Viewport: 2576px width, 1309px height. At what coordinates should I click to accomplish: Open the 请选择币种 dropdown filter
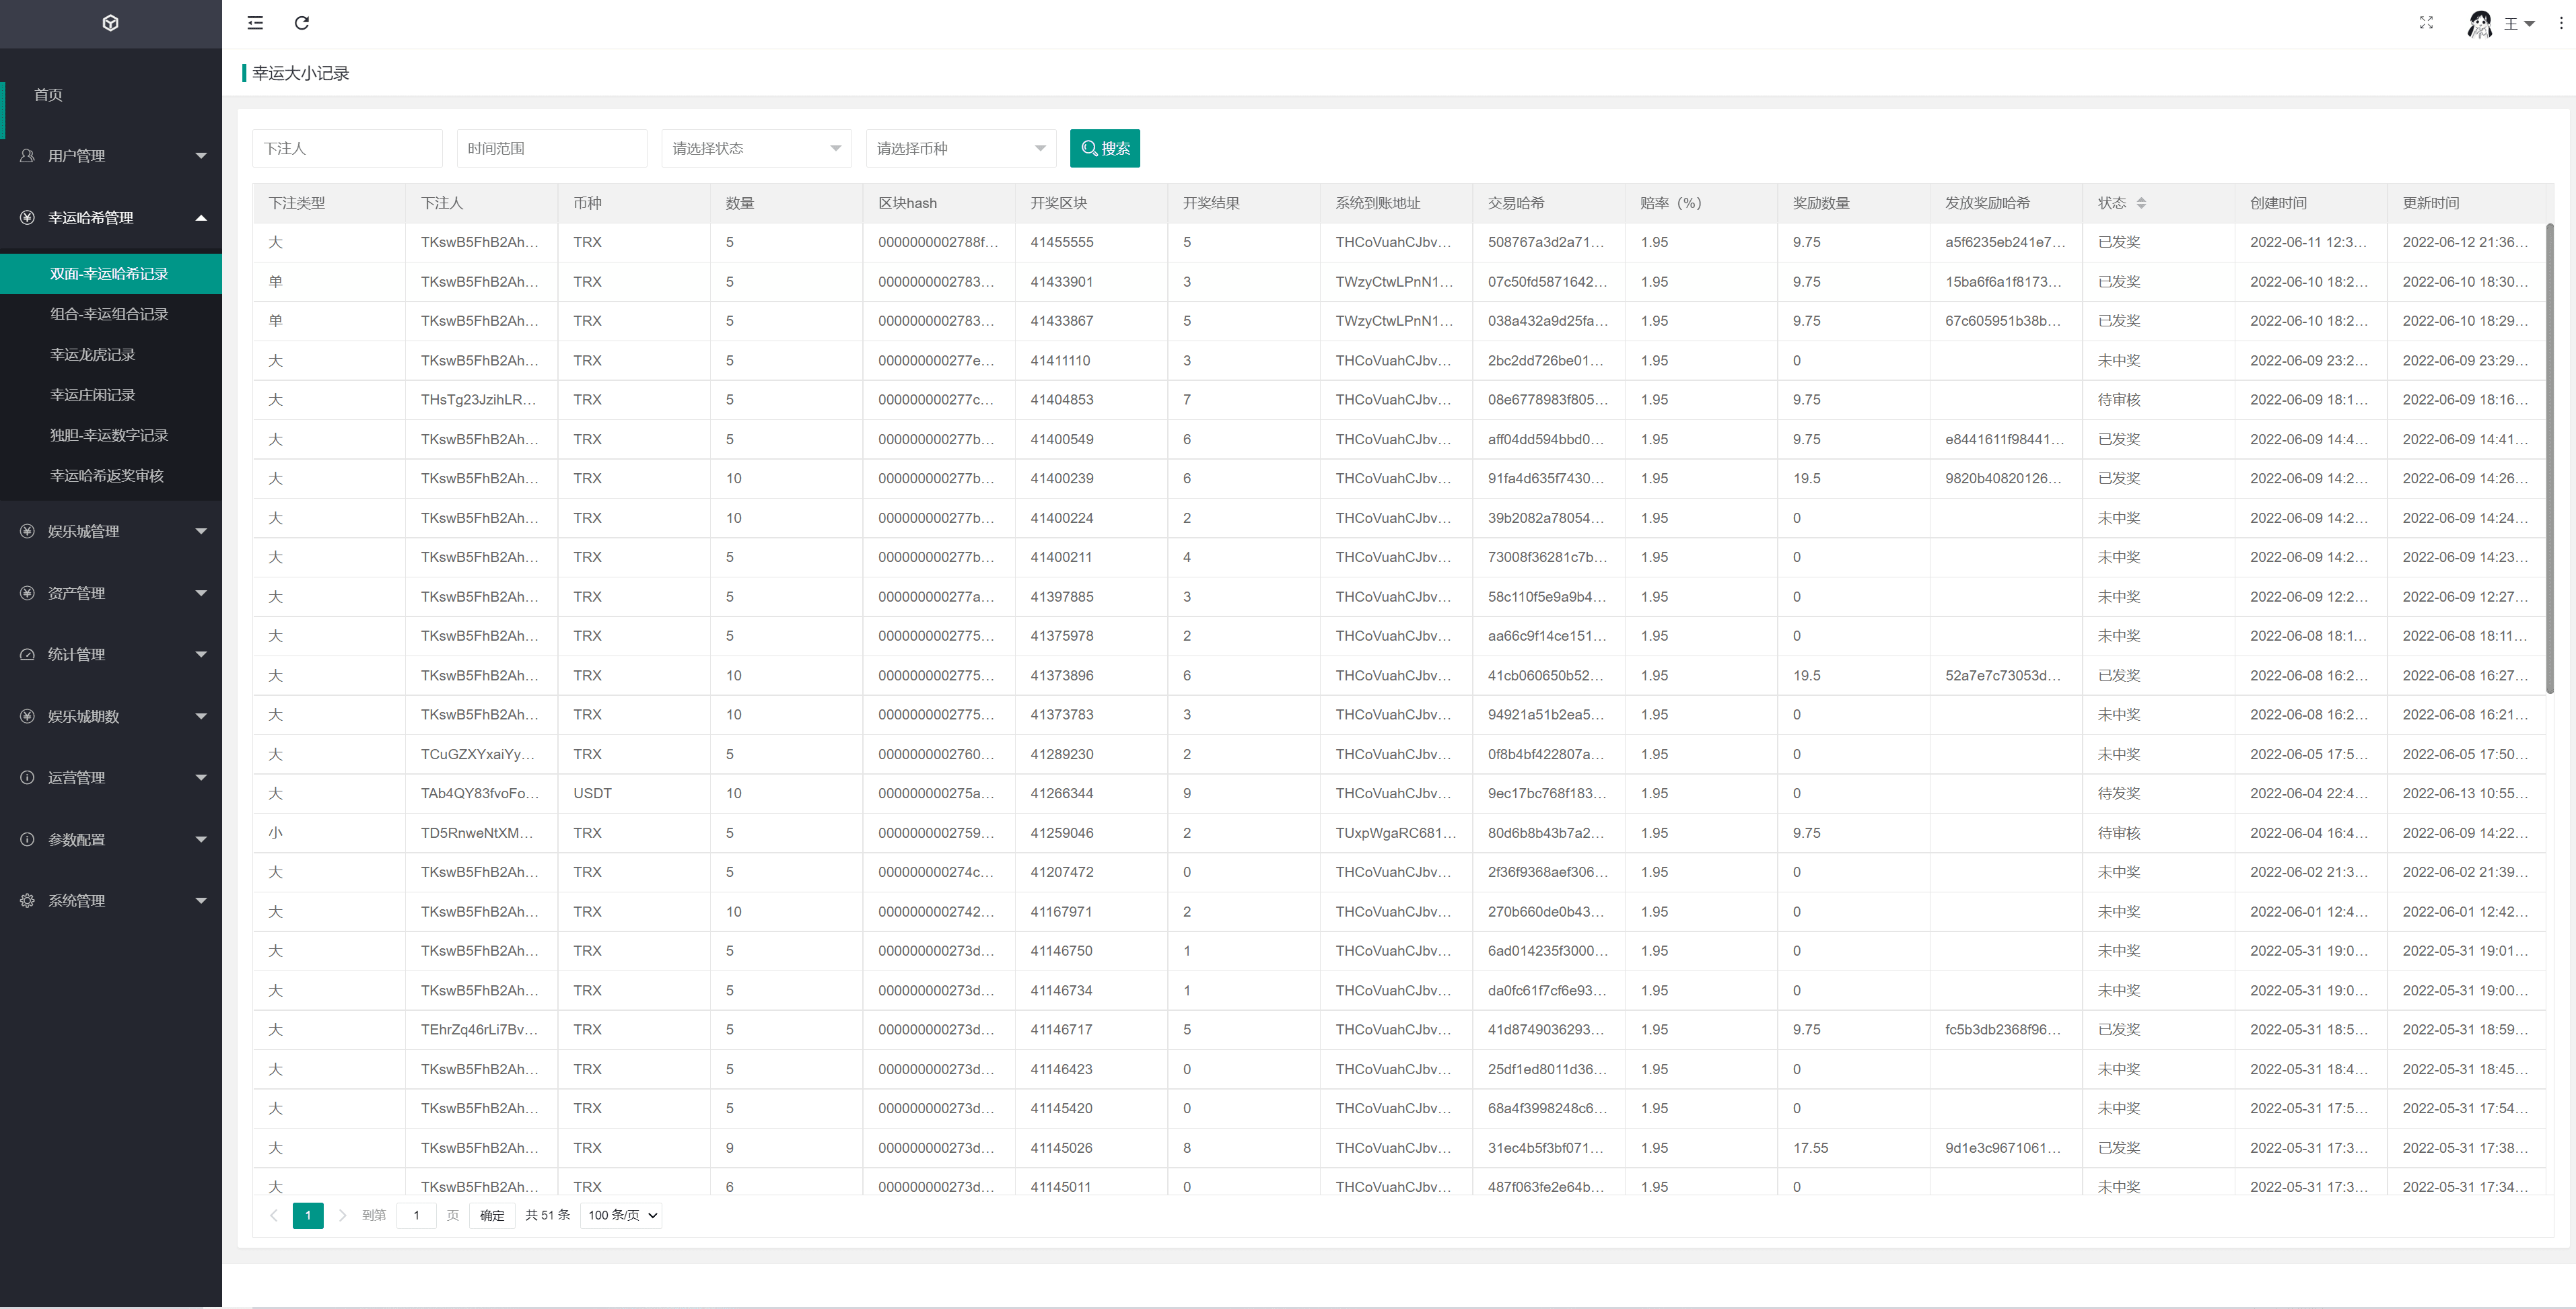tap(960, 149)
